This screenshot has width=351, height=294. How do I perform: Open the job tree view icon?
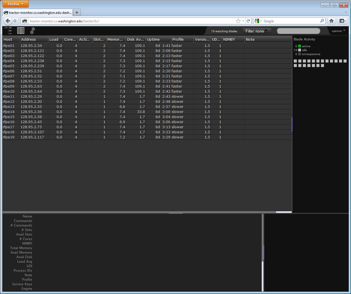point(8,31)
